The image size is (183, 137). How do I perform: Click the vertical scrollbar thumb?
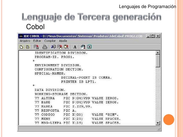158,61
